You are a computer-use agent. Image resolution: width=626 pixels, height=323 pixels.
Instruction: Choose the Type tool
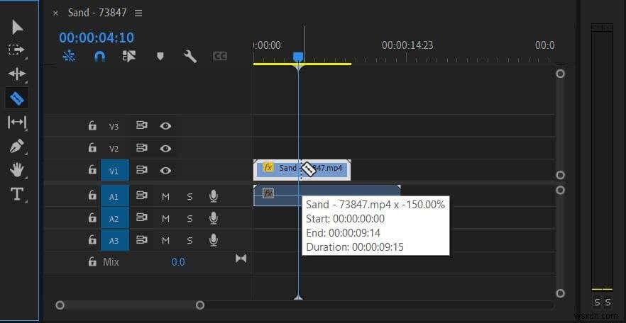pos(17,194)
